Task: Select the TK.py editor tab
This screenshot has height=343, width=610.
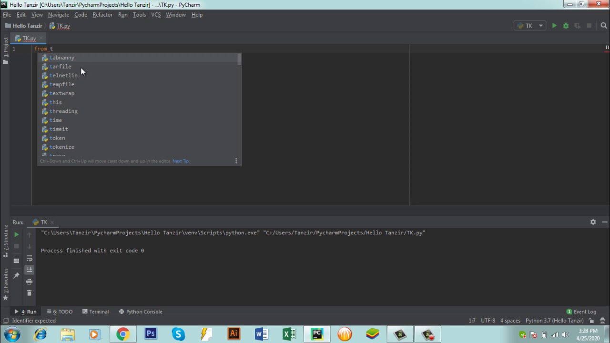Action: click(28, 38)
